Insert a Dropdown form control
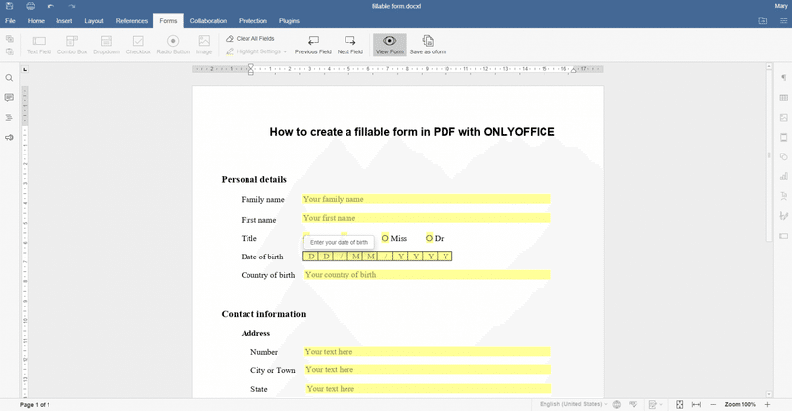This screenshot has width=792, height=411. tap(106, 45)
